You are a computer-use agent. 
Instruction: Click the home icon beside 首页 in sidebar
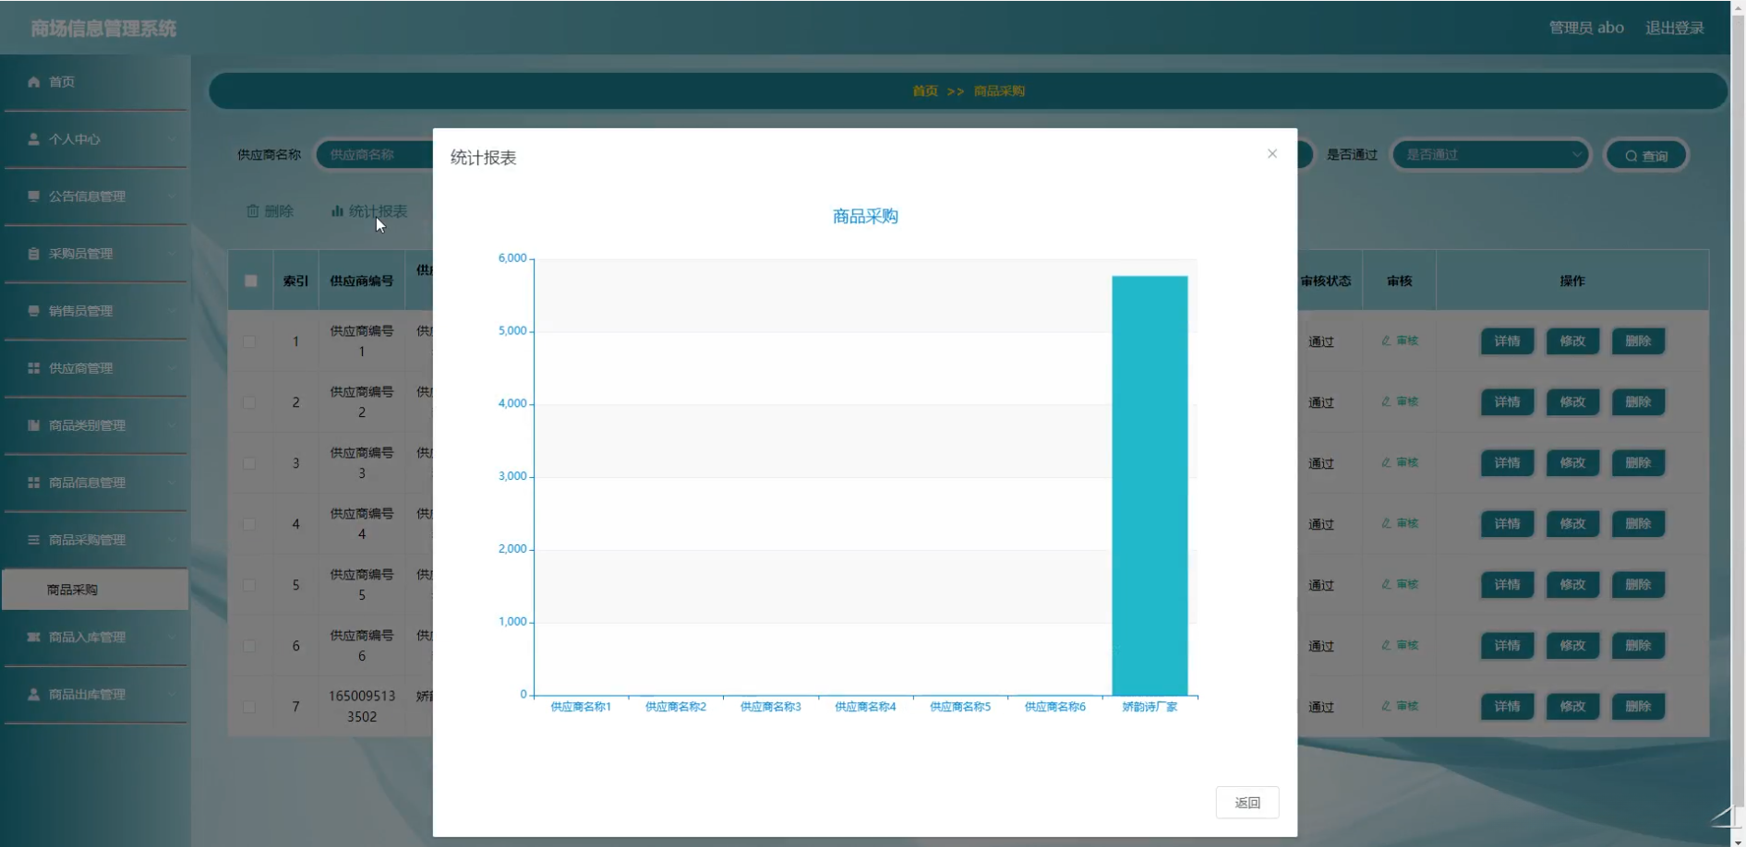[x=34, y=82]
